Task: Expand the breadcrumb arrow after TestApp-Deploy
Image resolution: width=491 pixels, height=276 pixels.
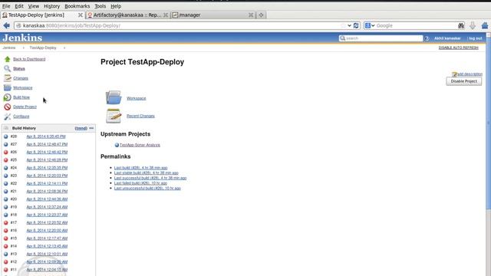Action: click(x=64, y=48)
